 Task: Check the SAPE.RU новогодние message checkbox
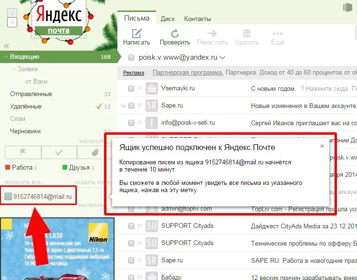click(x=131, y=260)
